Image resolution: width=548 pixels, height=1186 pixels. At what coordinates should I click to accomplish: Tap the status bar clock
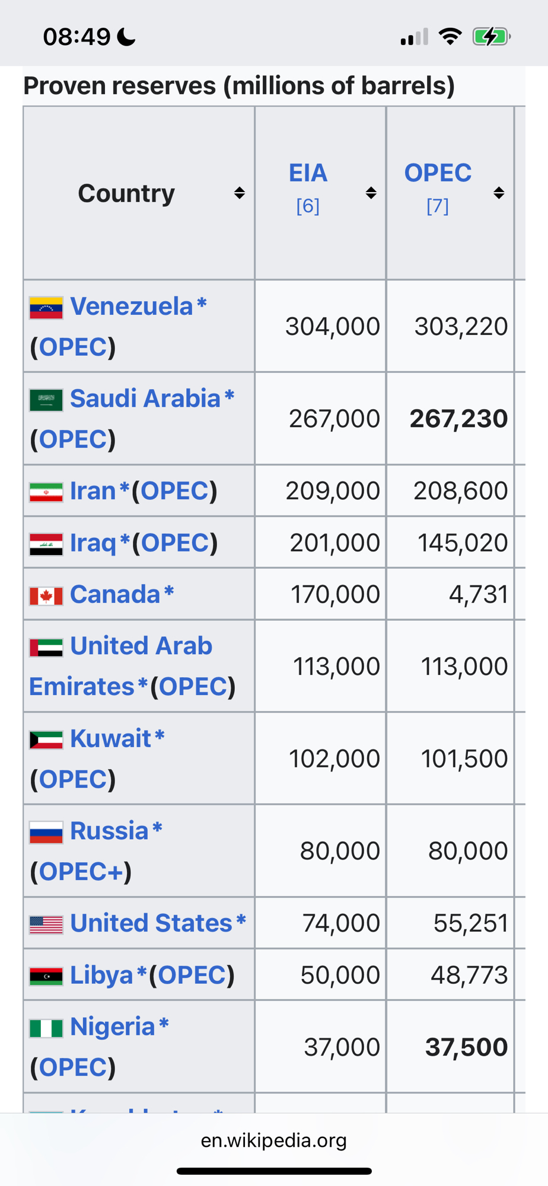pos(77,37)
